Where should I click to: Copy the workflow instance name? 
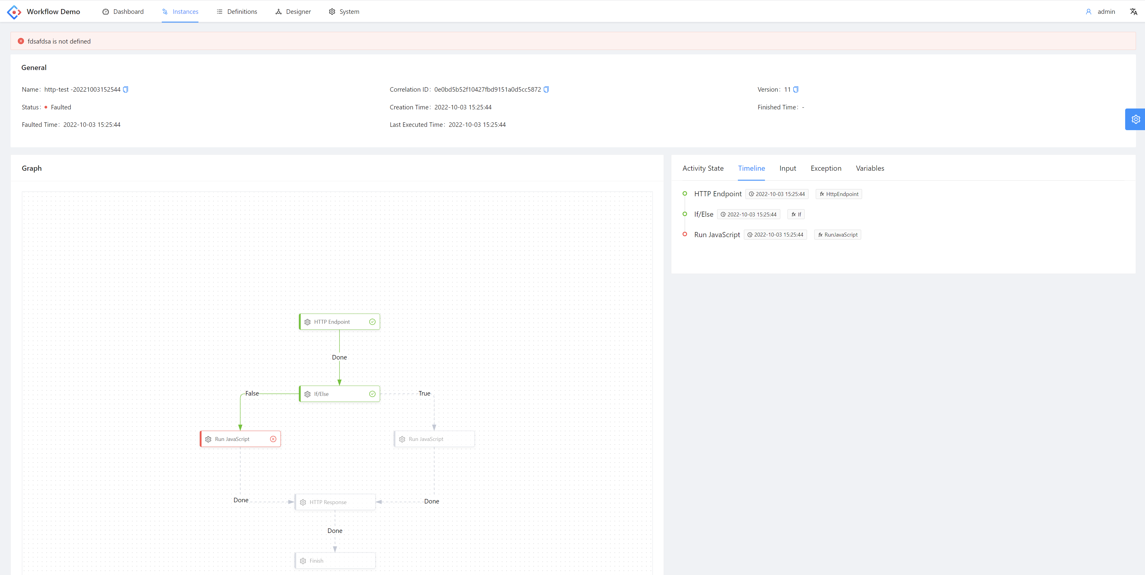[125, 89]
